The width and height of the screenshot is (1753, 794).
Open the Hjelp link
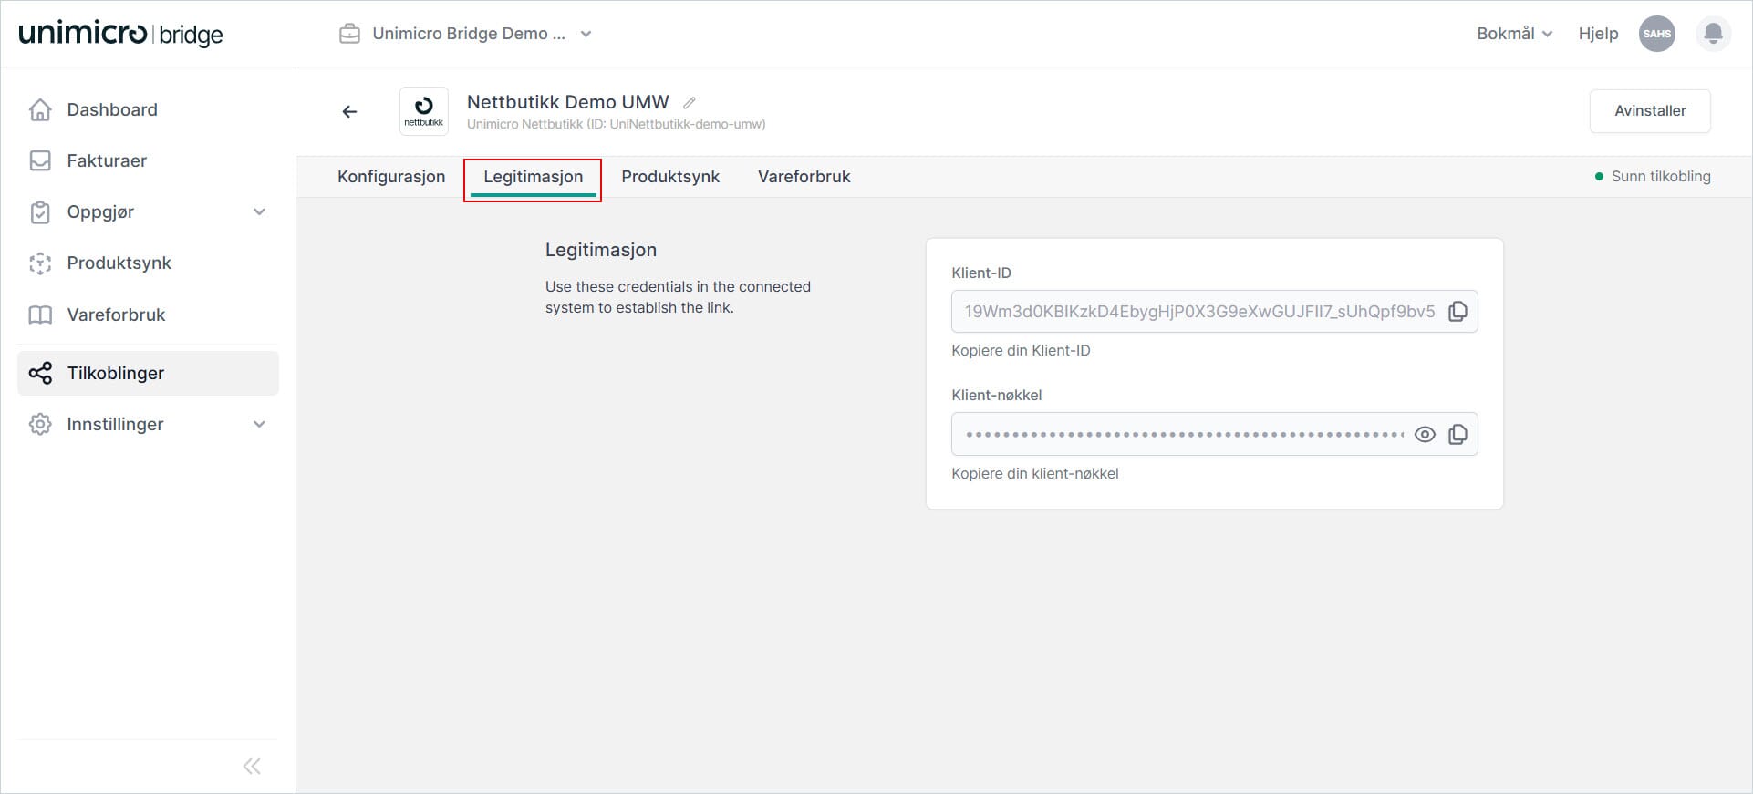pos(1598,34)
